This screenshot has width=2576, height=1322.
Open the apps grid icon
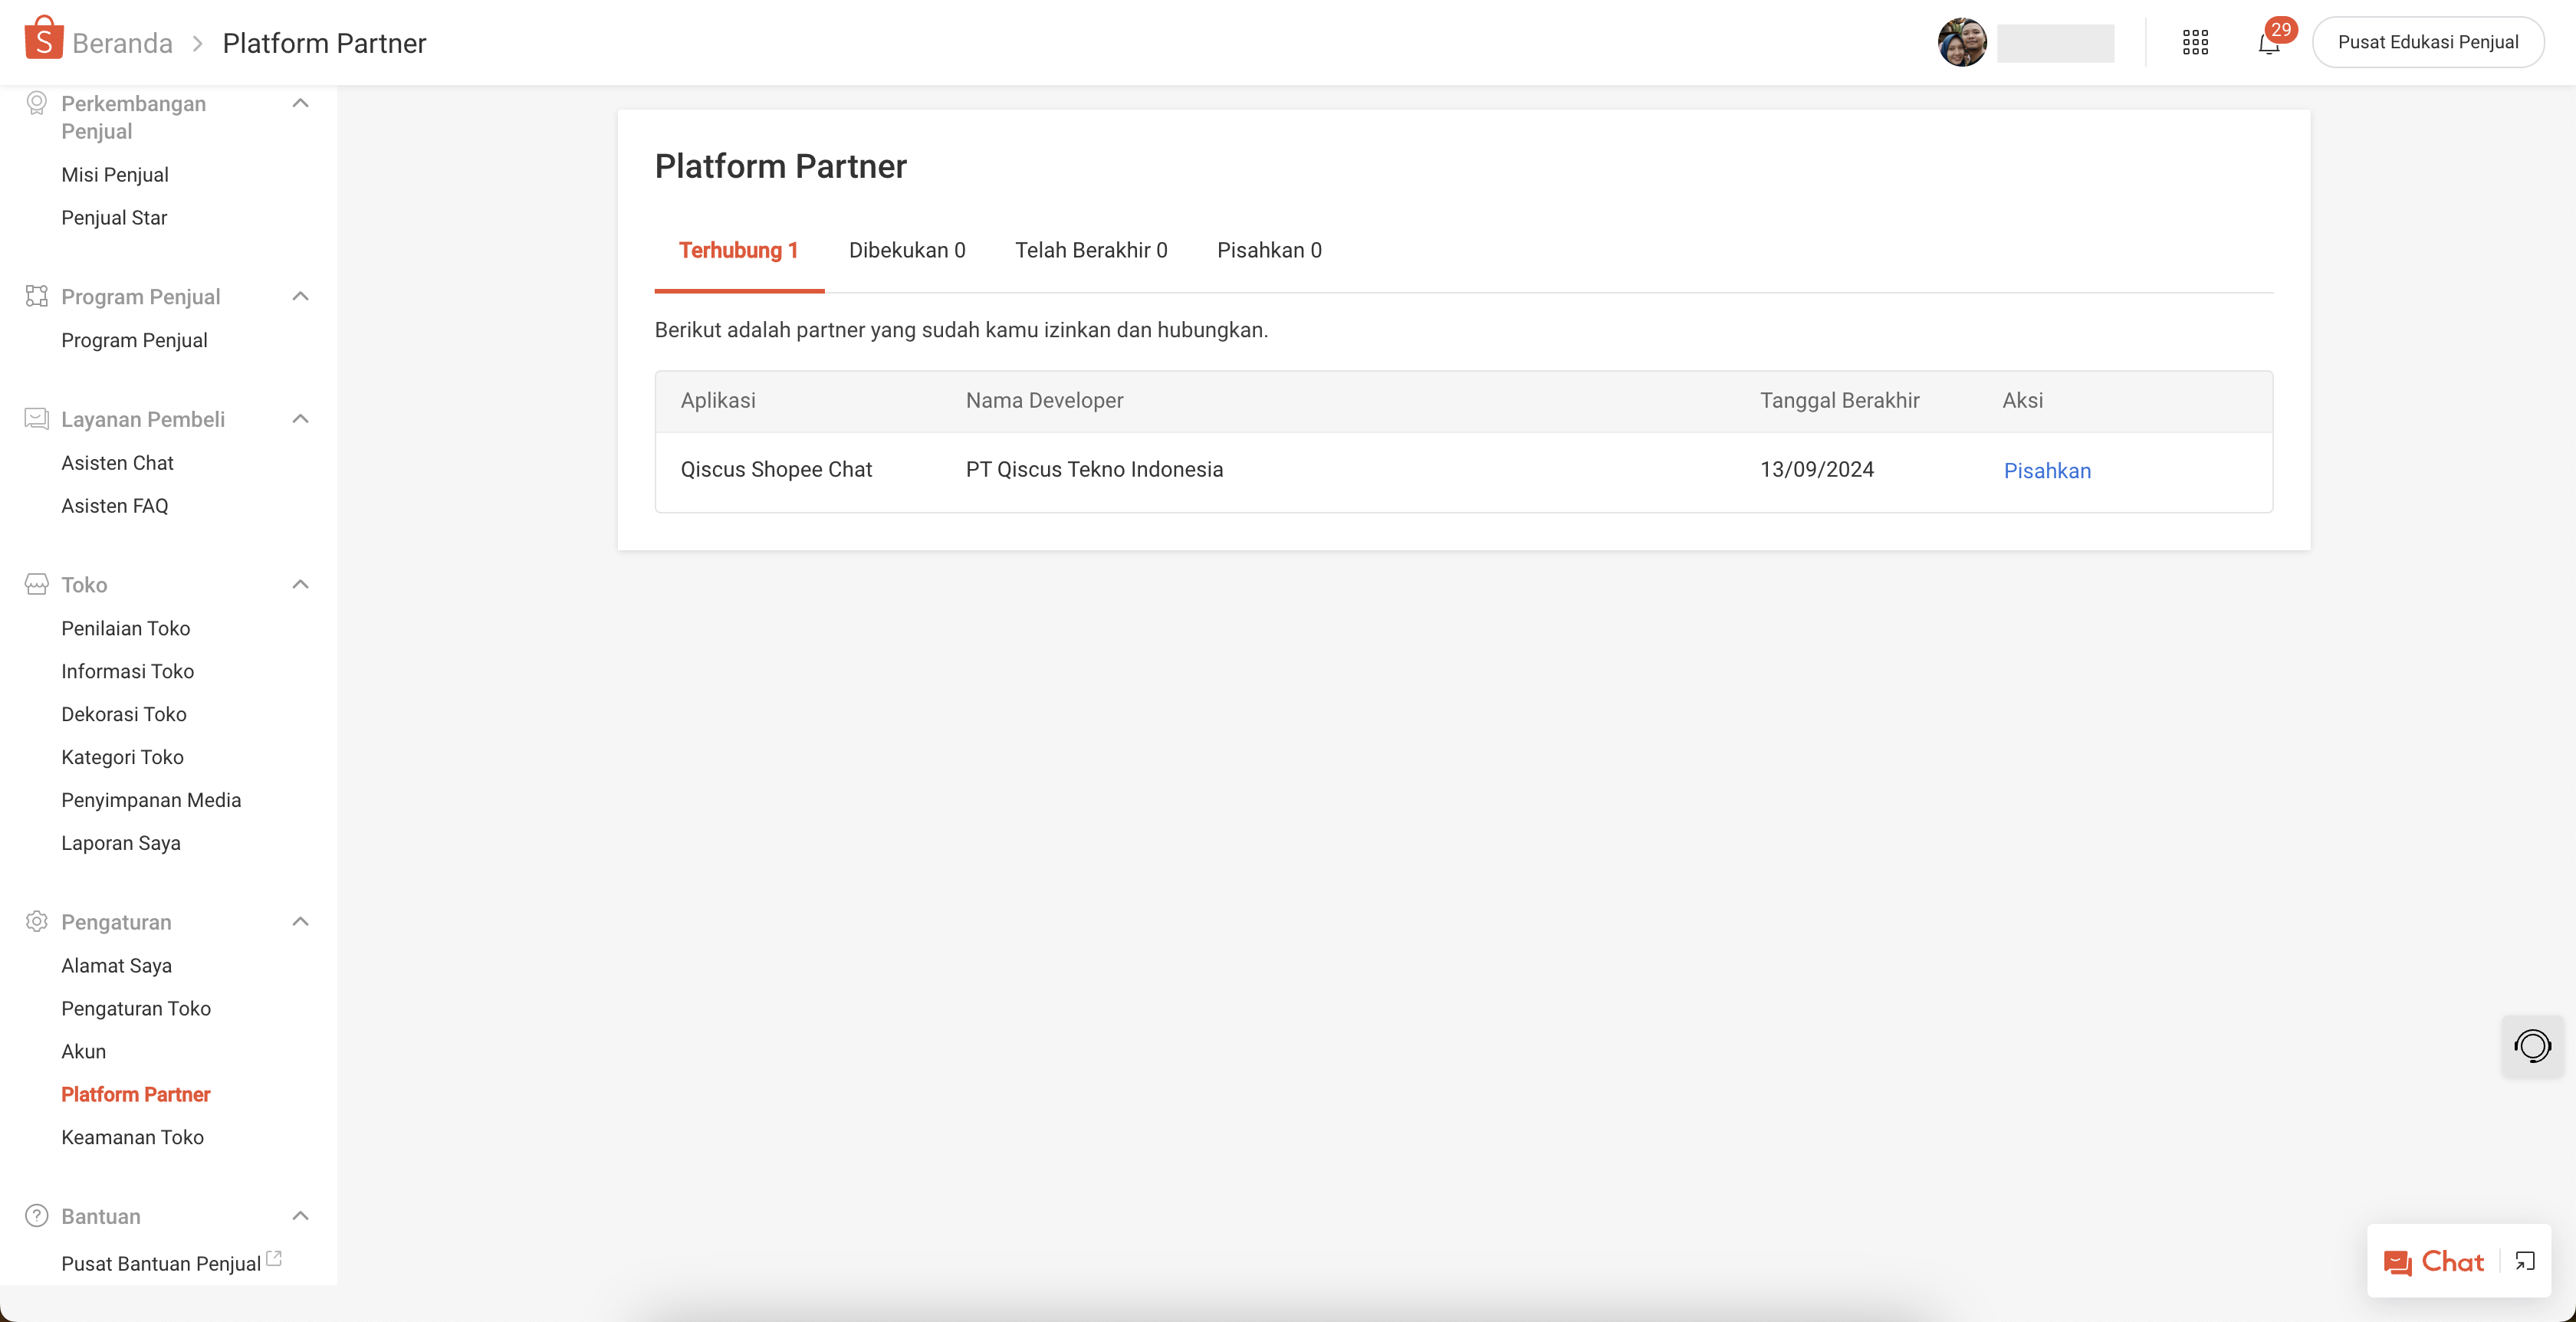coord(2195,42)
